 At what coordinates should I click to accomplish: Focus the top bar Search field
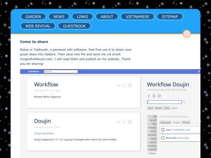(x=61, y=71)
